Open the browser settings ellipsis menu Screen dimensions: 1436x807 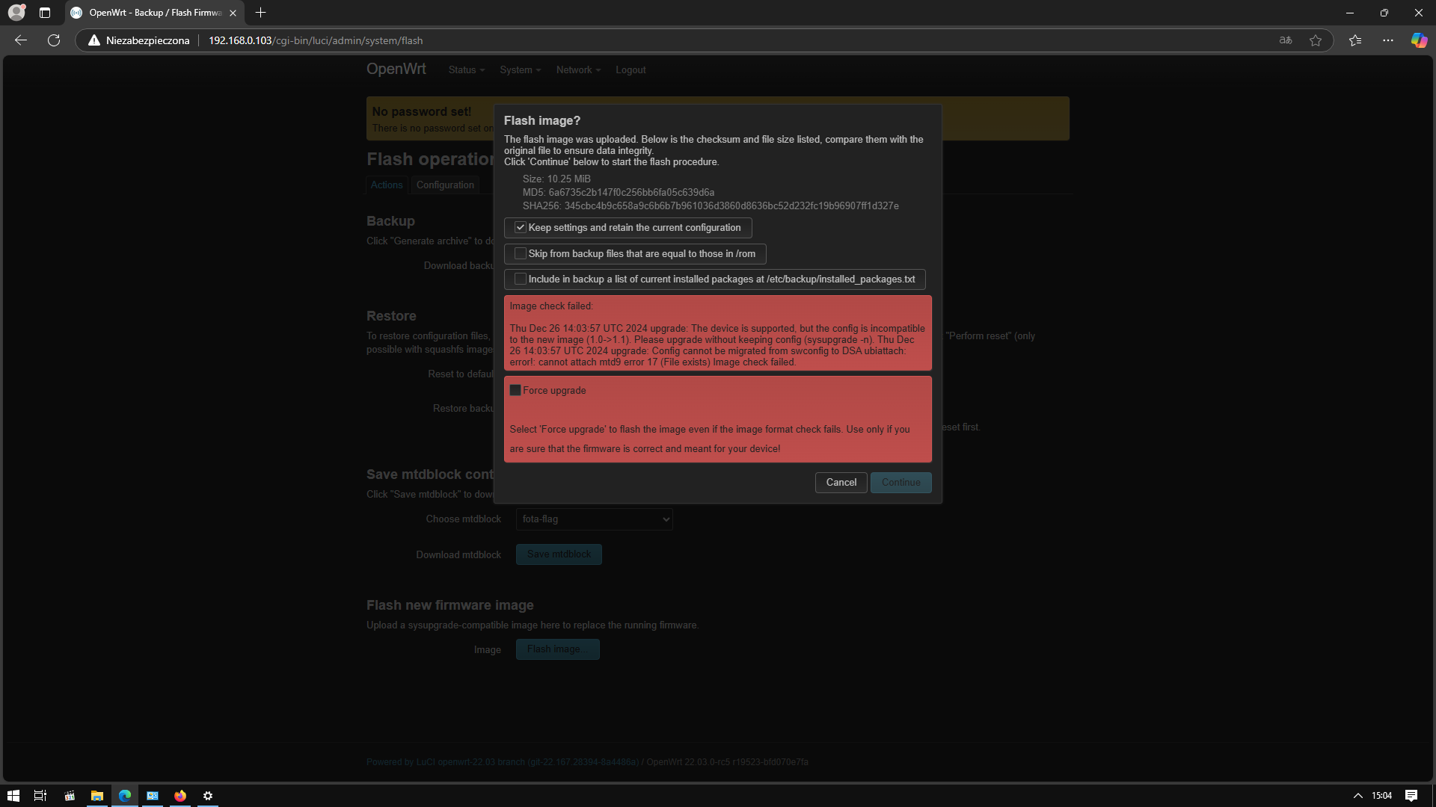tap(1388, 40)
